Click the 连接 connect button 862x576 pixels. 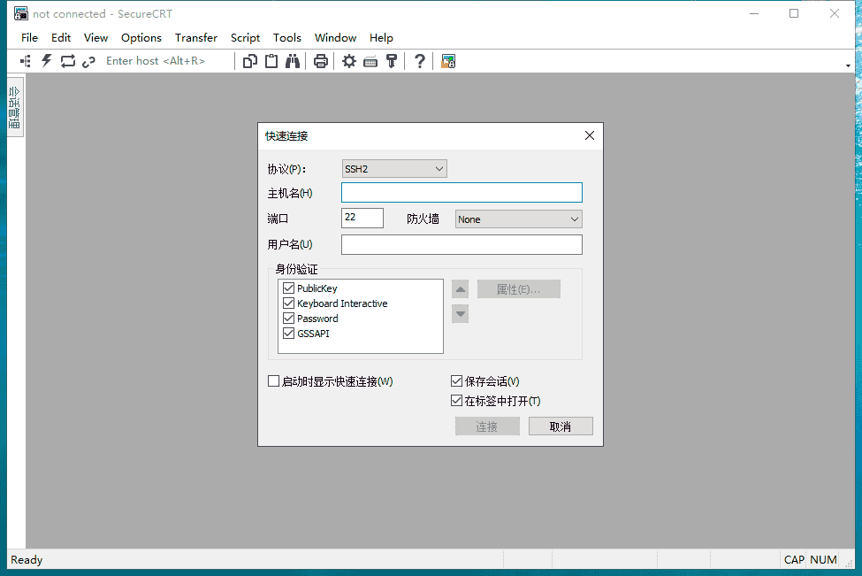pyautogui.click(x=487, y=426)
